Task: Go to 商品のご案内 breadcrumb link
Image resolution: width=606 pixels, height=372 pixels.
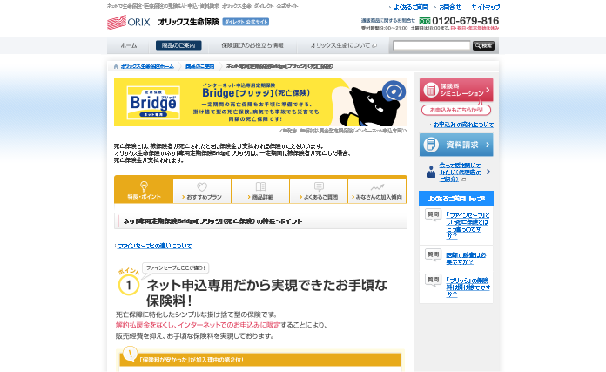Action: click(x=199, y=66)
